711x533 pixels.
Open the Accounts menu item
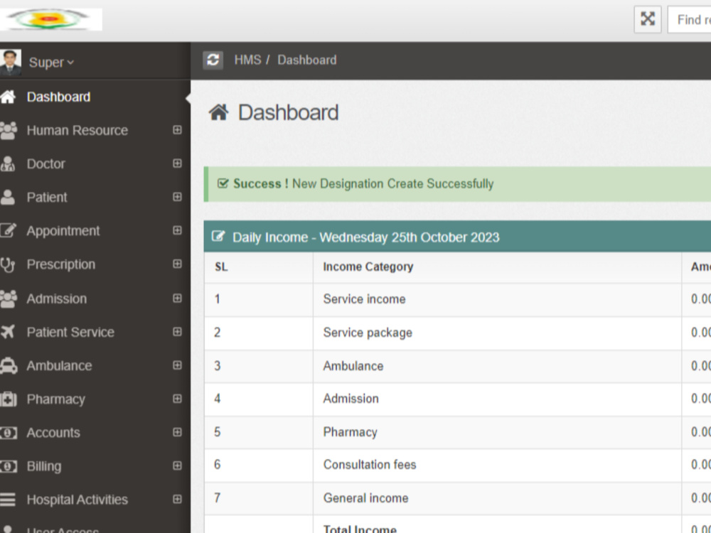[53, 433]
